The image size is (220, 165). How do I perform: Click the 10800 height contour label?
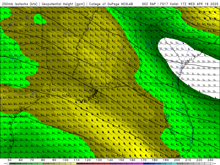click(6, 85)
